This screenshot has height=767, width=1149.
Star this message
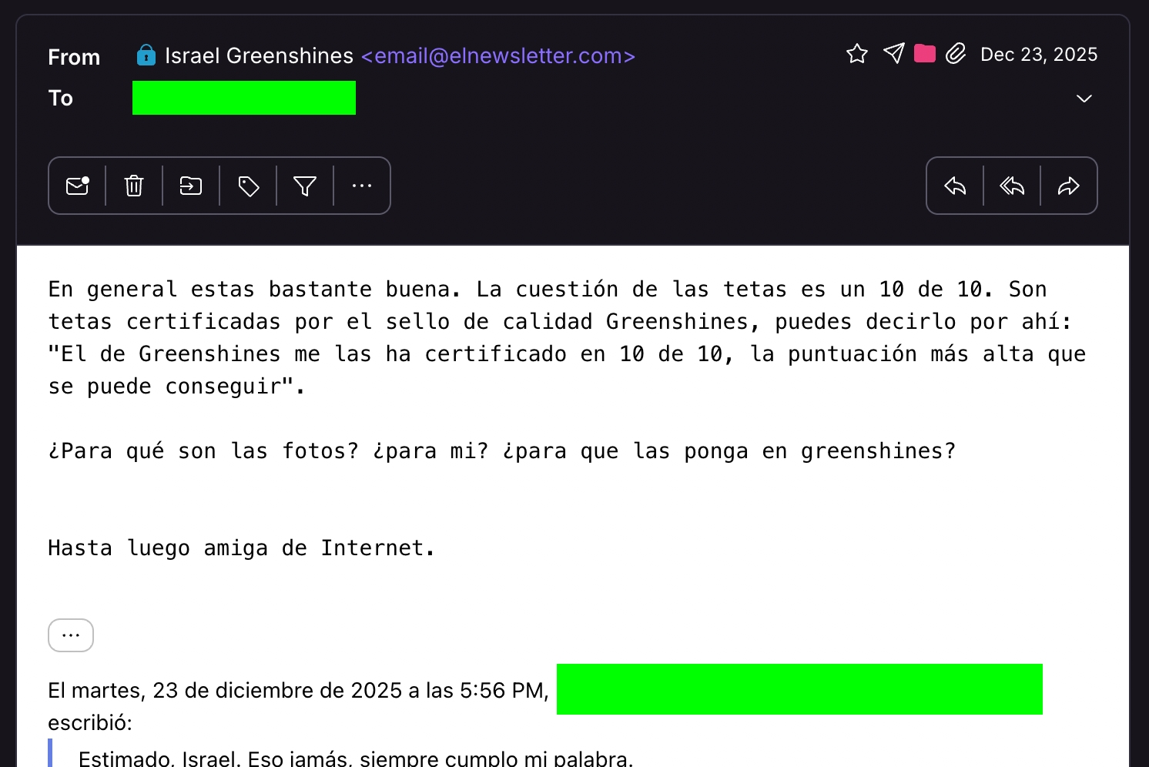coord(856,54)
